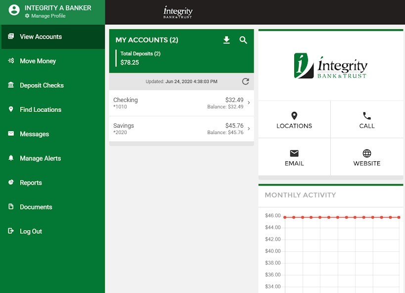Image resolution: width=405 pixels, height=293 pixels.
Task: Expand Savings account chevron arrow
Action: (249, 129)
